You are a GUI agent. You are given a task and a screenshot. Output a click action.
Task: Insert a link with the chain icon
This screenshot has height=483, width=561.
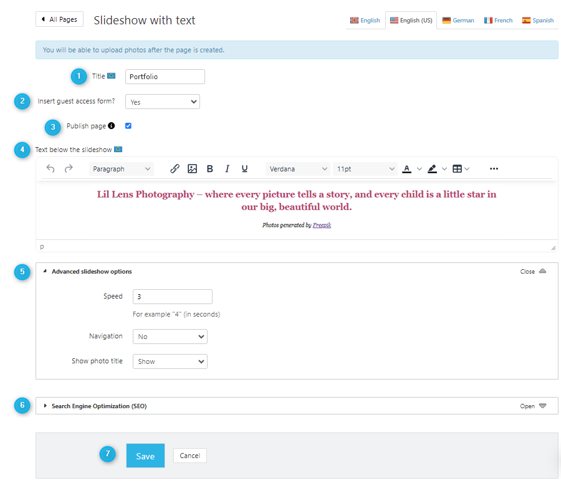click(x=175, y=168)
